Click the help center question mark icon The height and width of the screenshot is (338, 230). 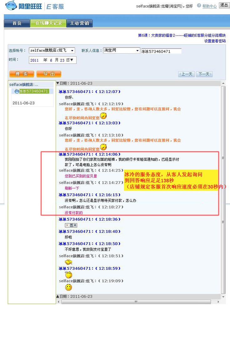[199, 6]
